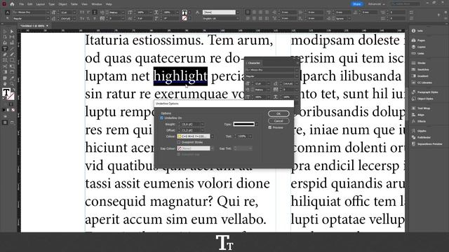Open the File menu
The height and width of the screenshot is (252, 449).
[22, 4]
